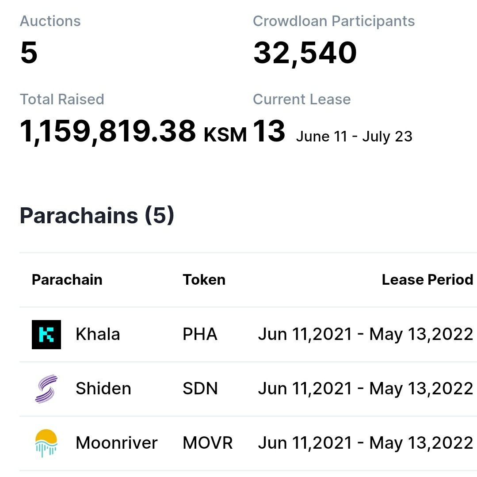Viewport: 477px width, 477px height.
Task: Click the Parachains (5) section heading
Action: [x=97, y=215]
